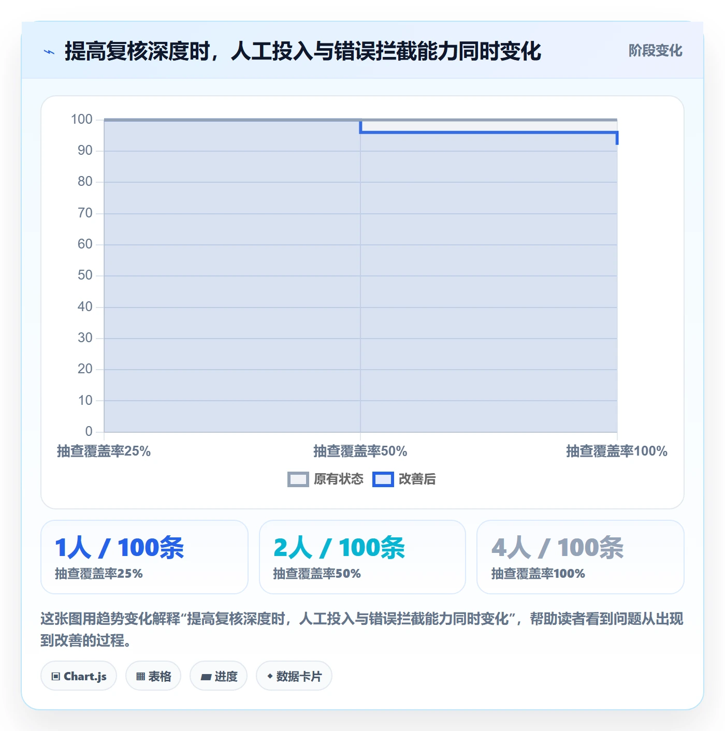Screen dimensions: 725x731
Task: Click the Chart.js tag chip
Action: 79,676
